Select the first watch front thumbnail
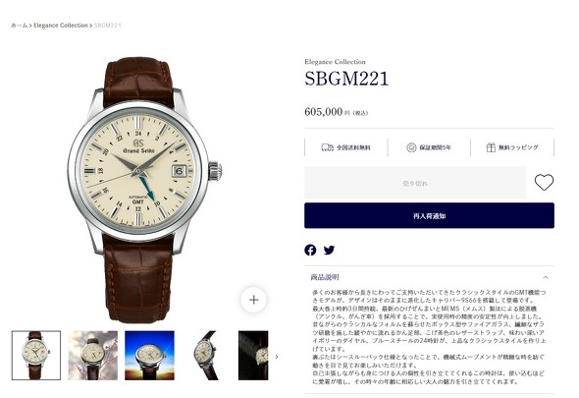The image size is (579, 398). coord(36,355)
